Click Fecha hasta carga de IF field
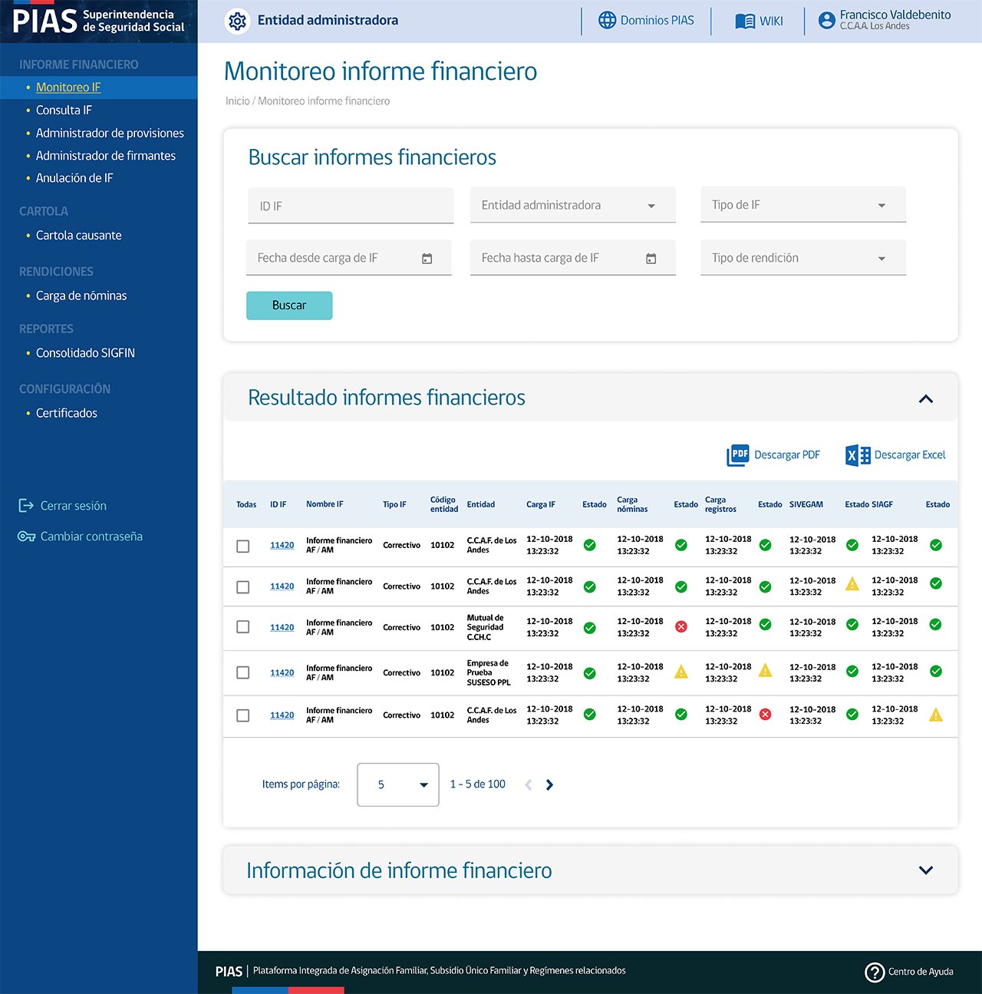The width and height of the screenshot is (982, 994). (x=573, y=258)
